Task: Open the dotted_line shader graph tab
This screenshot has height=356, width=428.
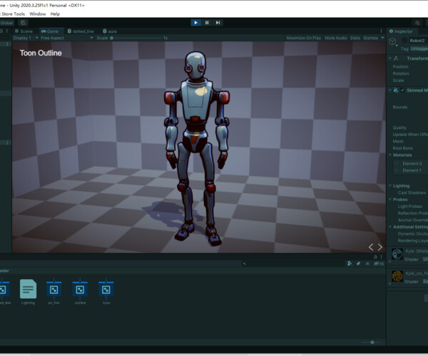Action: pos(81,31)
